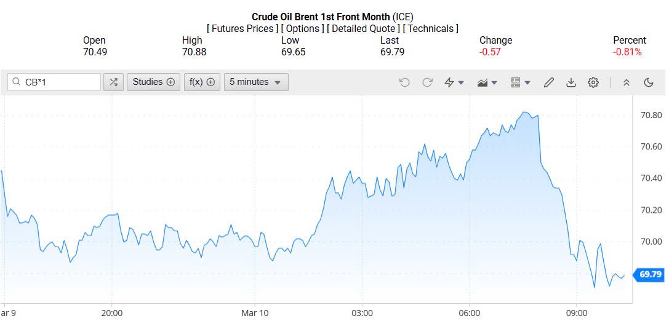
Task: Undo the last chart action
Action: 404,82
